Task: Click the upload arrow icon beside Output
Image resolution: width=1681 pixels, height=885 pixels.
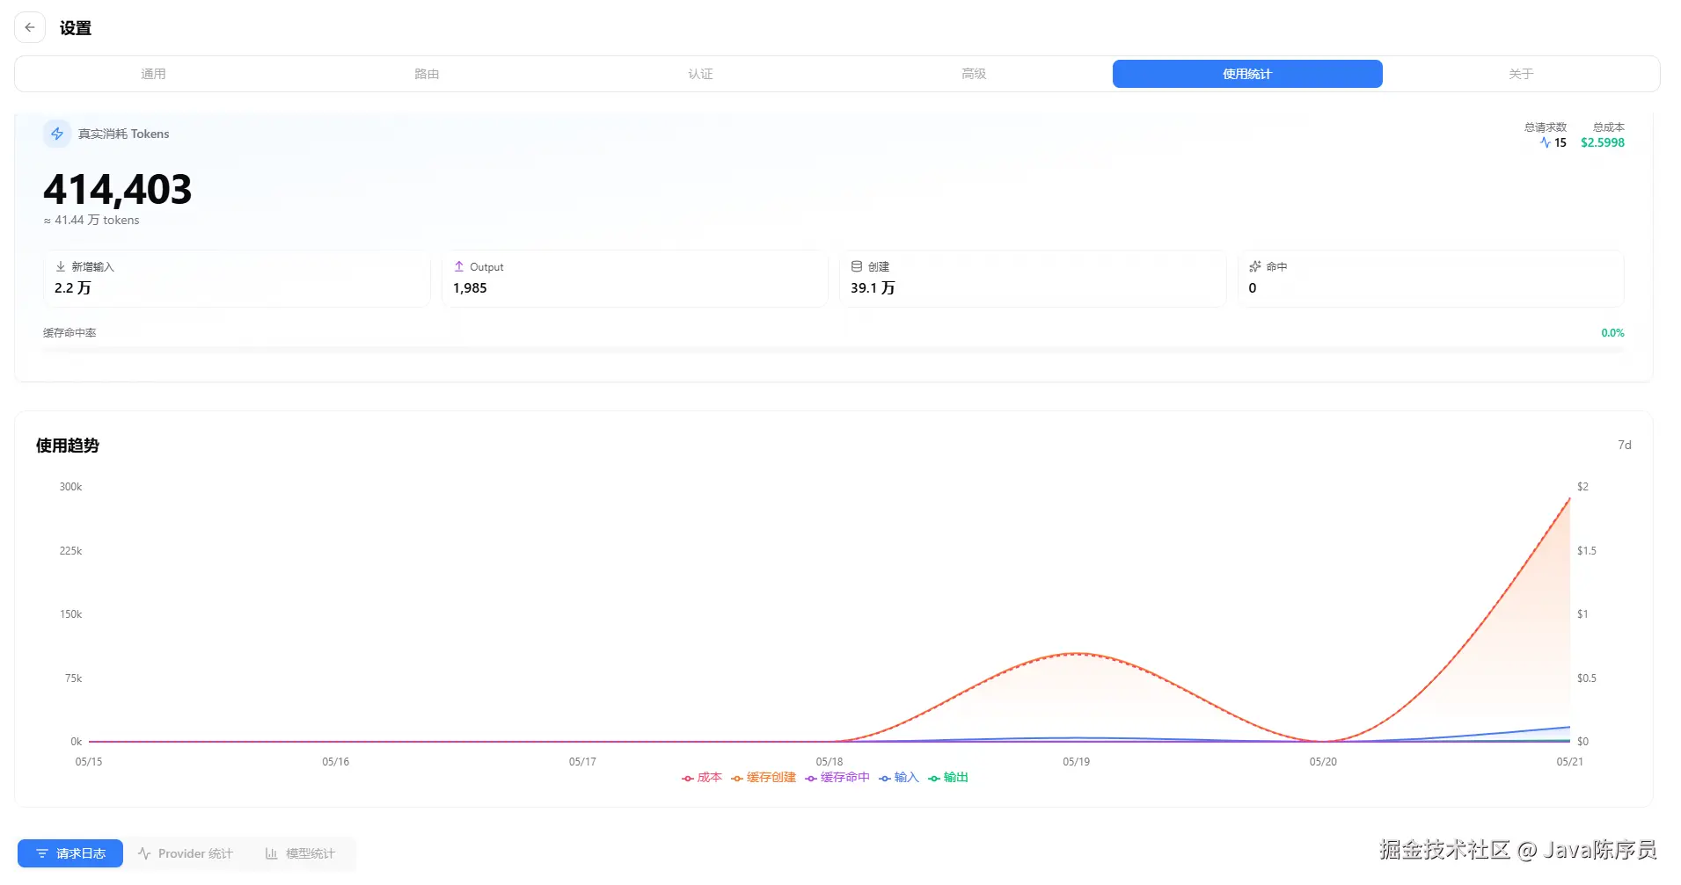Action: pyautogui.click(x=458, y=266)
